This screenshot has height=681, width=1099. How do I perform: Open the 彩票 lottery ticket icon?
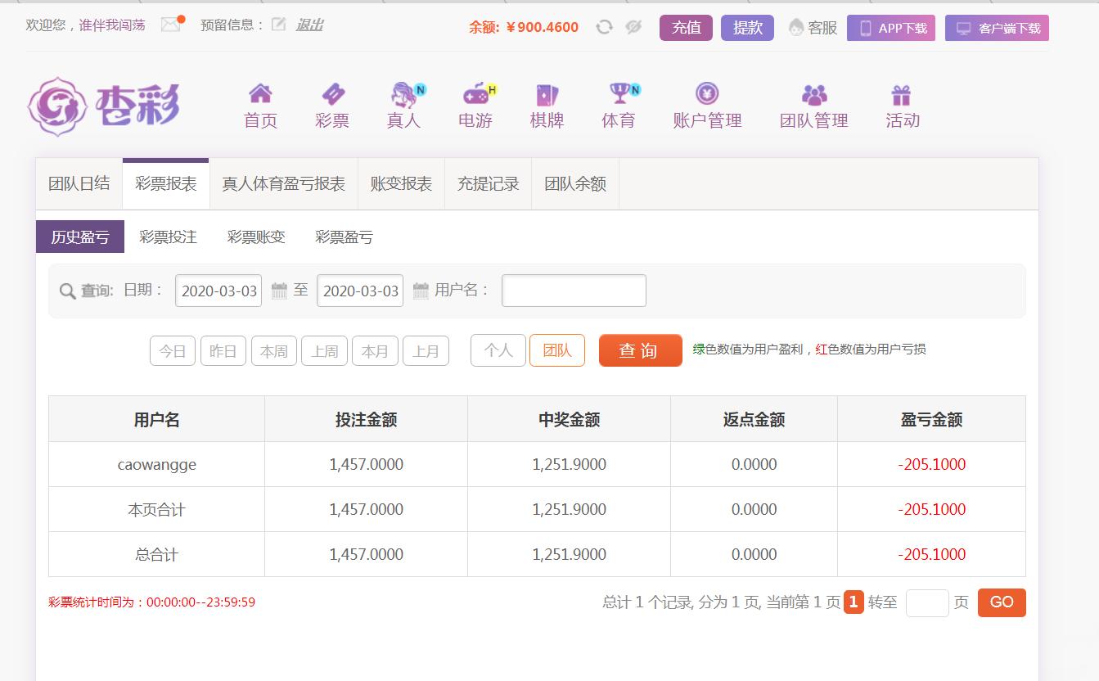[x=332, y=93]
